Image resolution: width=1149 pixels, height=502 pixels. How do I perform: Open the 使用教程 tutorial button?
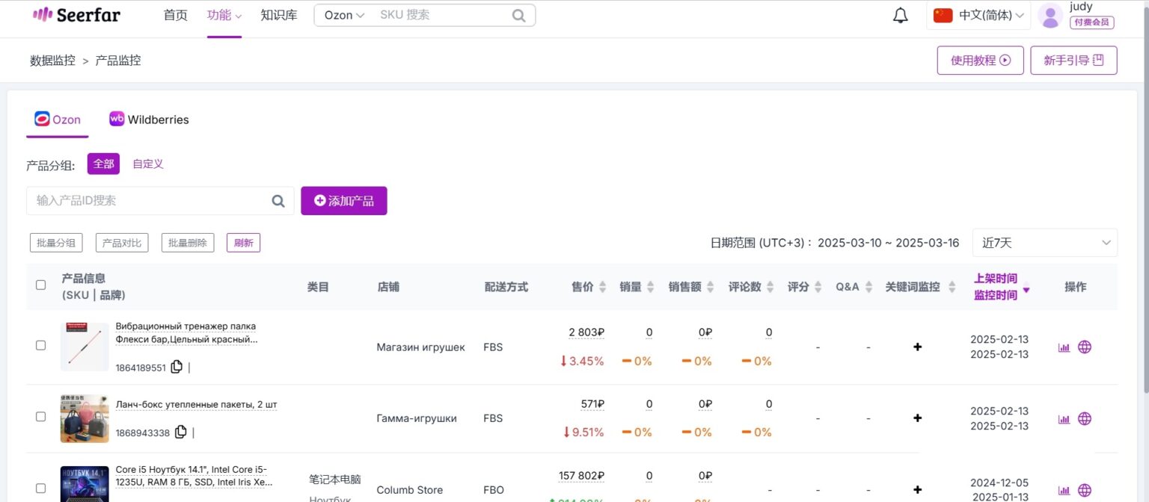tap(980, 60)
